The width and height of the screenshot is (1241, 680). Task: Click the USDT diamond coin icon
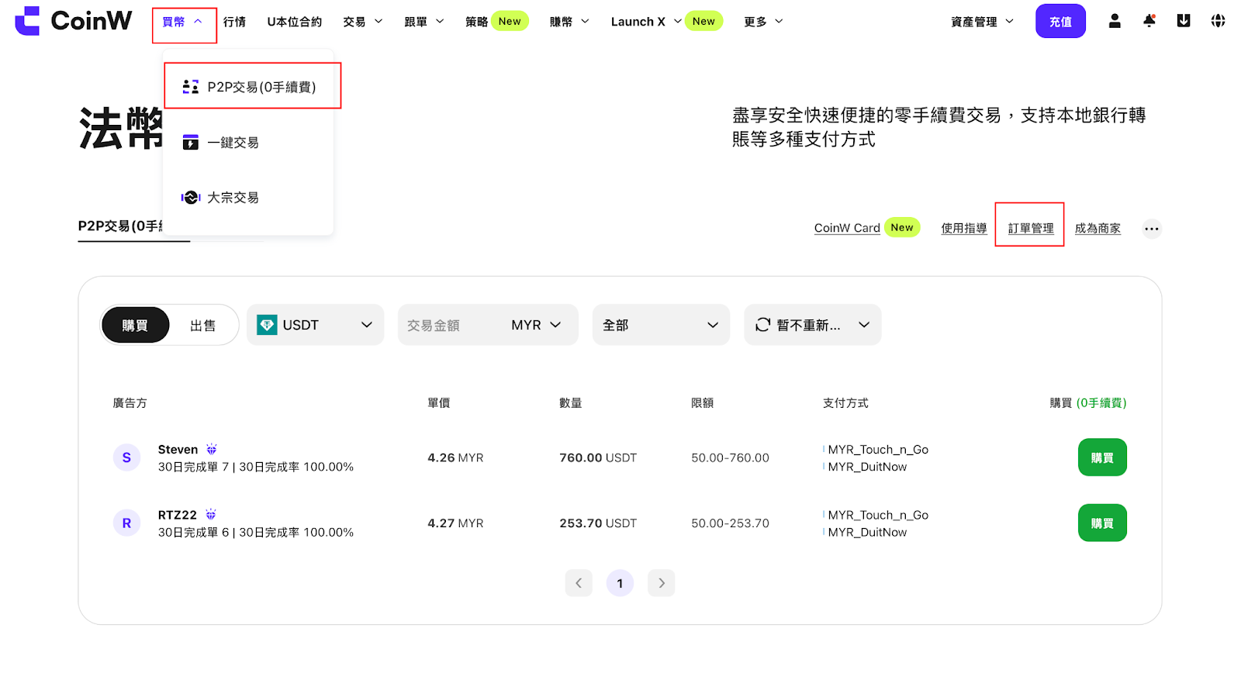coord(267,325)
